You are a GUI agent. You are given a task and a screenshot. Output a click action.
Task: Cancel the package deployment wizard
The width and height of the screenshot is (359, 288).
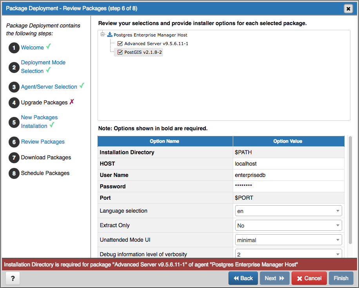click(x=309, y=278)
